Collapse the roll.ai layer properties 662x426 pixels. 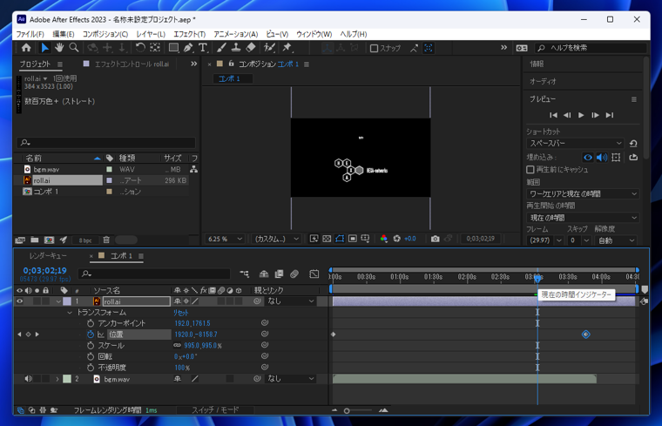(x=58, y=301)
